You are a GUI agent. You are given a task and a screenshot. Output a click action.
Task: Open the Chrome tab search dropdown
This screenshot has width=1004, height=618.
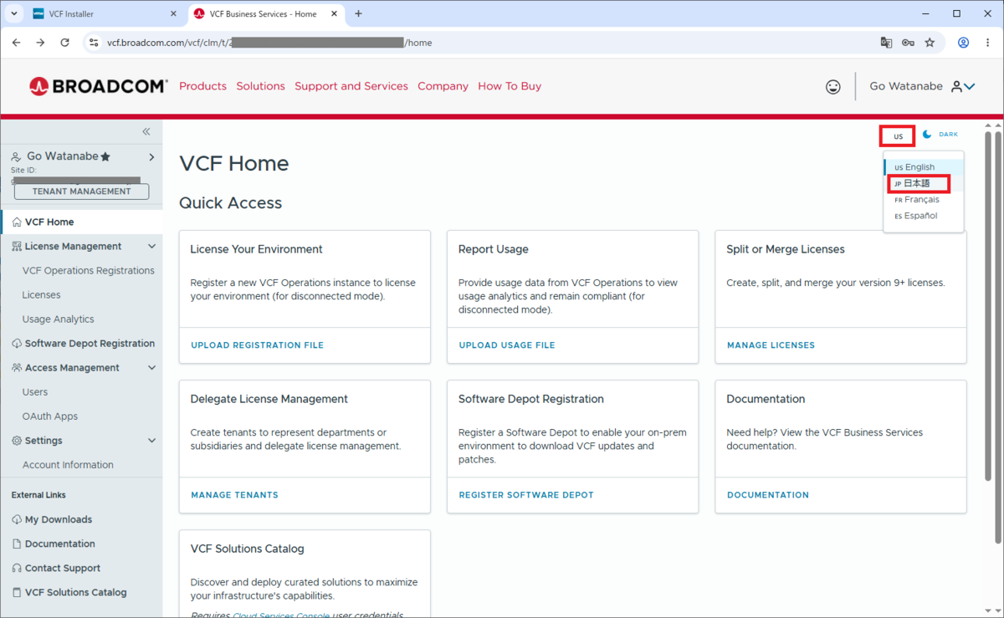point(14,13)
